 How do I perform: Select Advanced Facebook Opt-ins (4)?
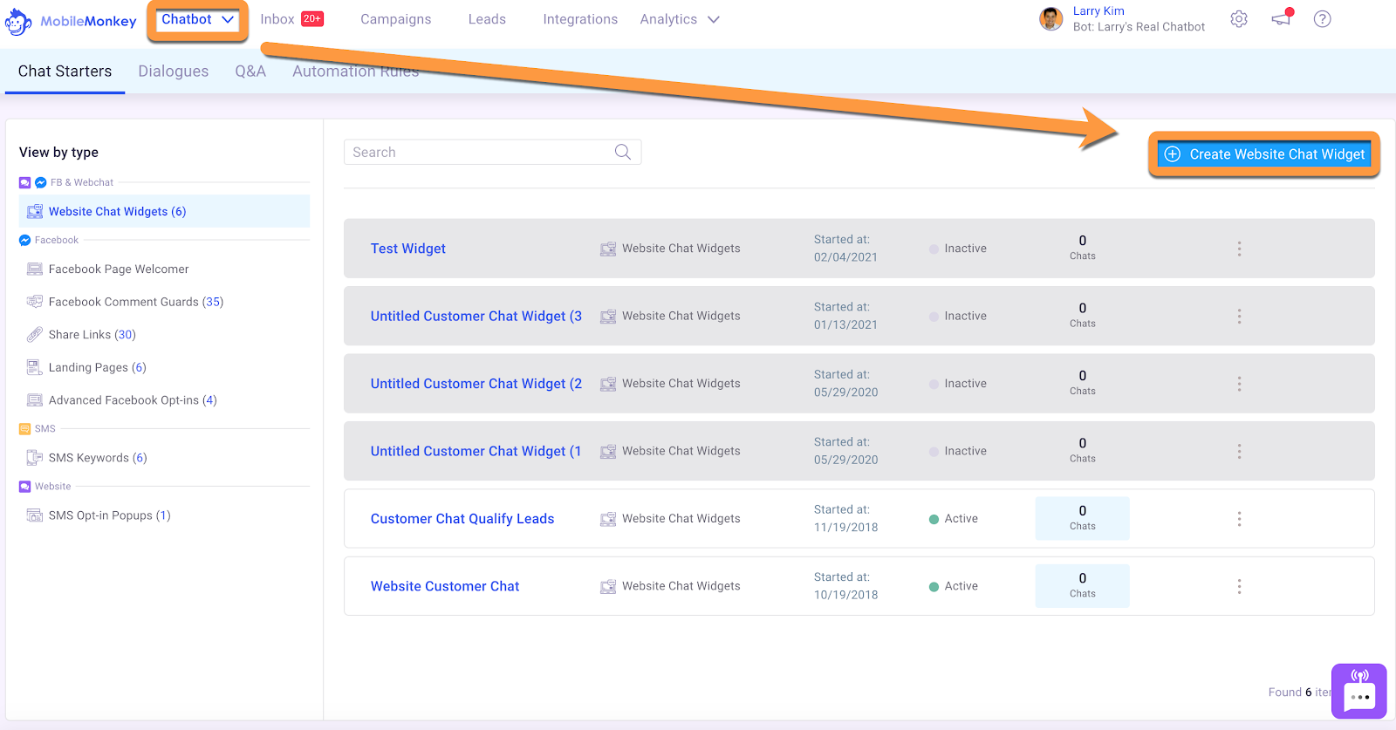click(133, 400)
